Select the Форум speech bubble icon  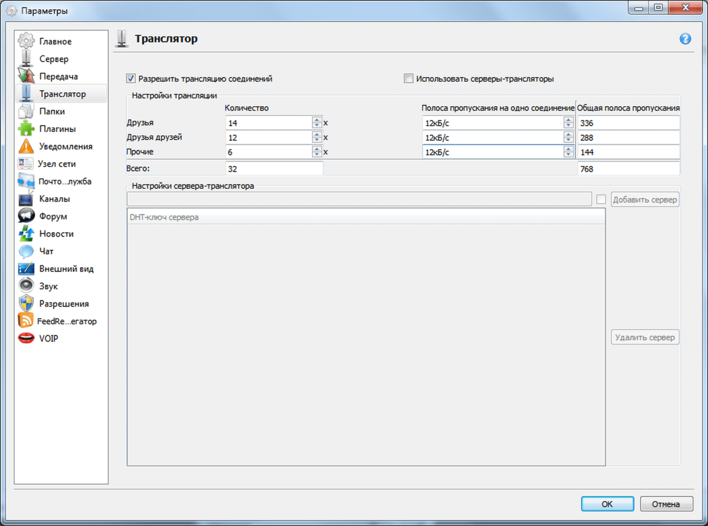click(26, 216)
